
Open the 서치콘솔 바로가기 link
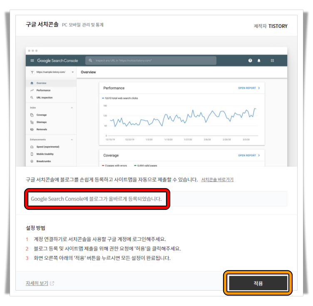[x=217, y=179]
